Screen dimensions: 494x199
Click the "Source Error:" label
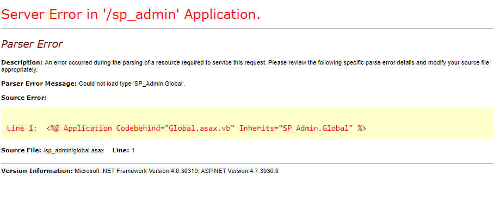click(24, 98)
